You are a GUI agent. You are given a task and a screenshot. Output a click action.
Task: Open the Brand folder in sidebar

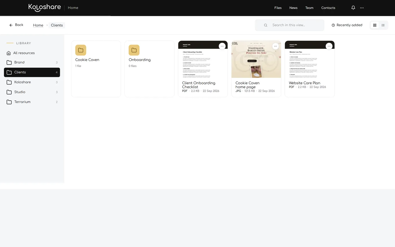(32, 62)
